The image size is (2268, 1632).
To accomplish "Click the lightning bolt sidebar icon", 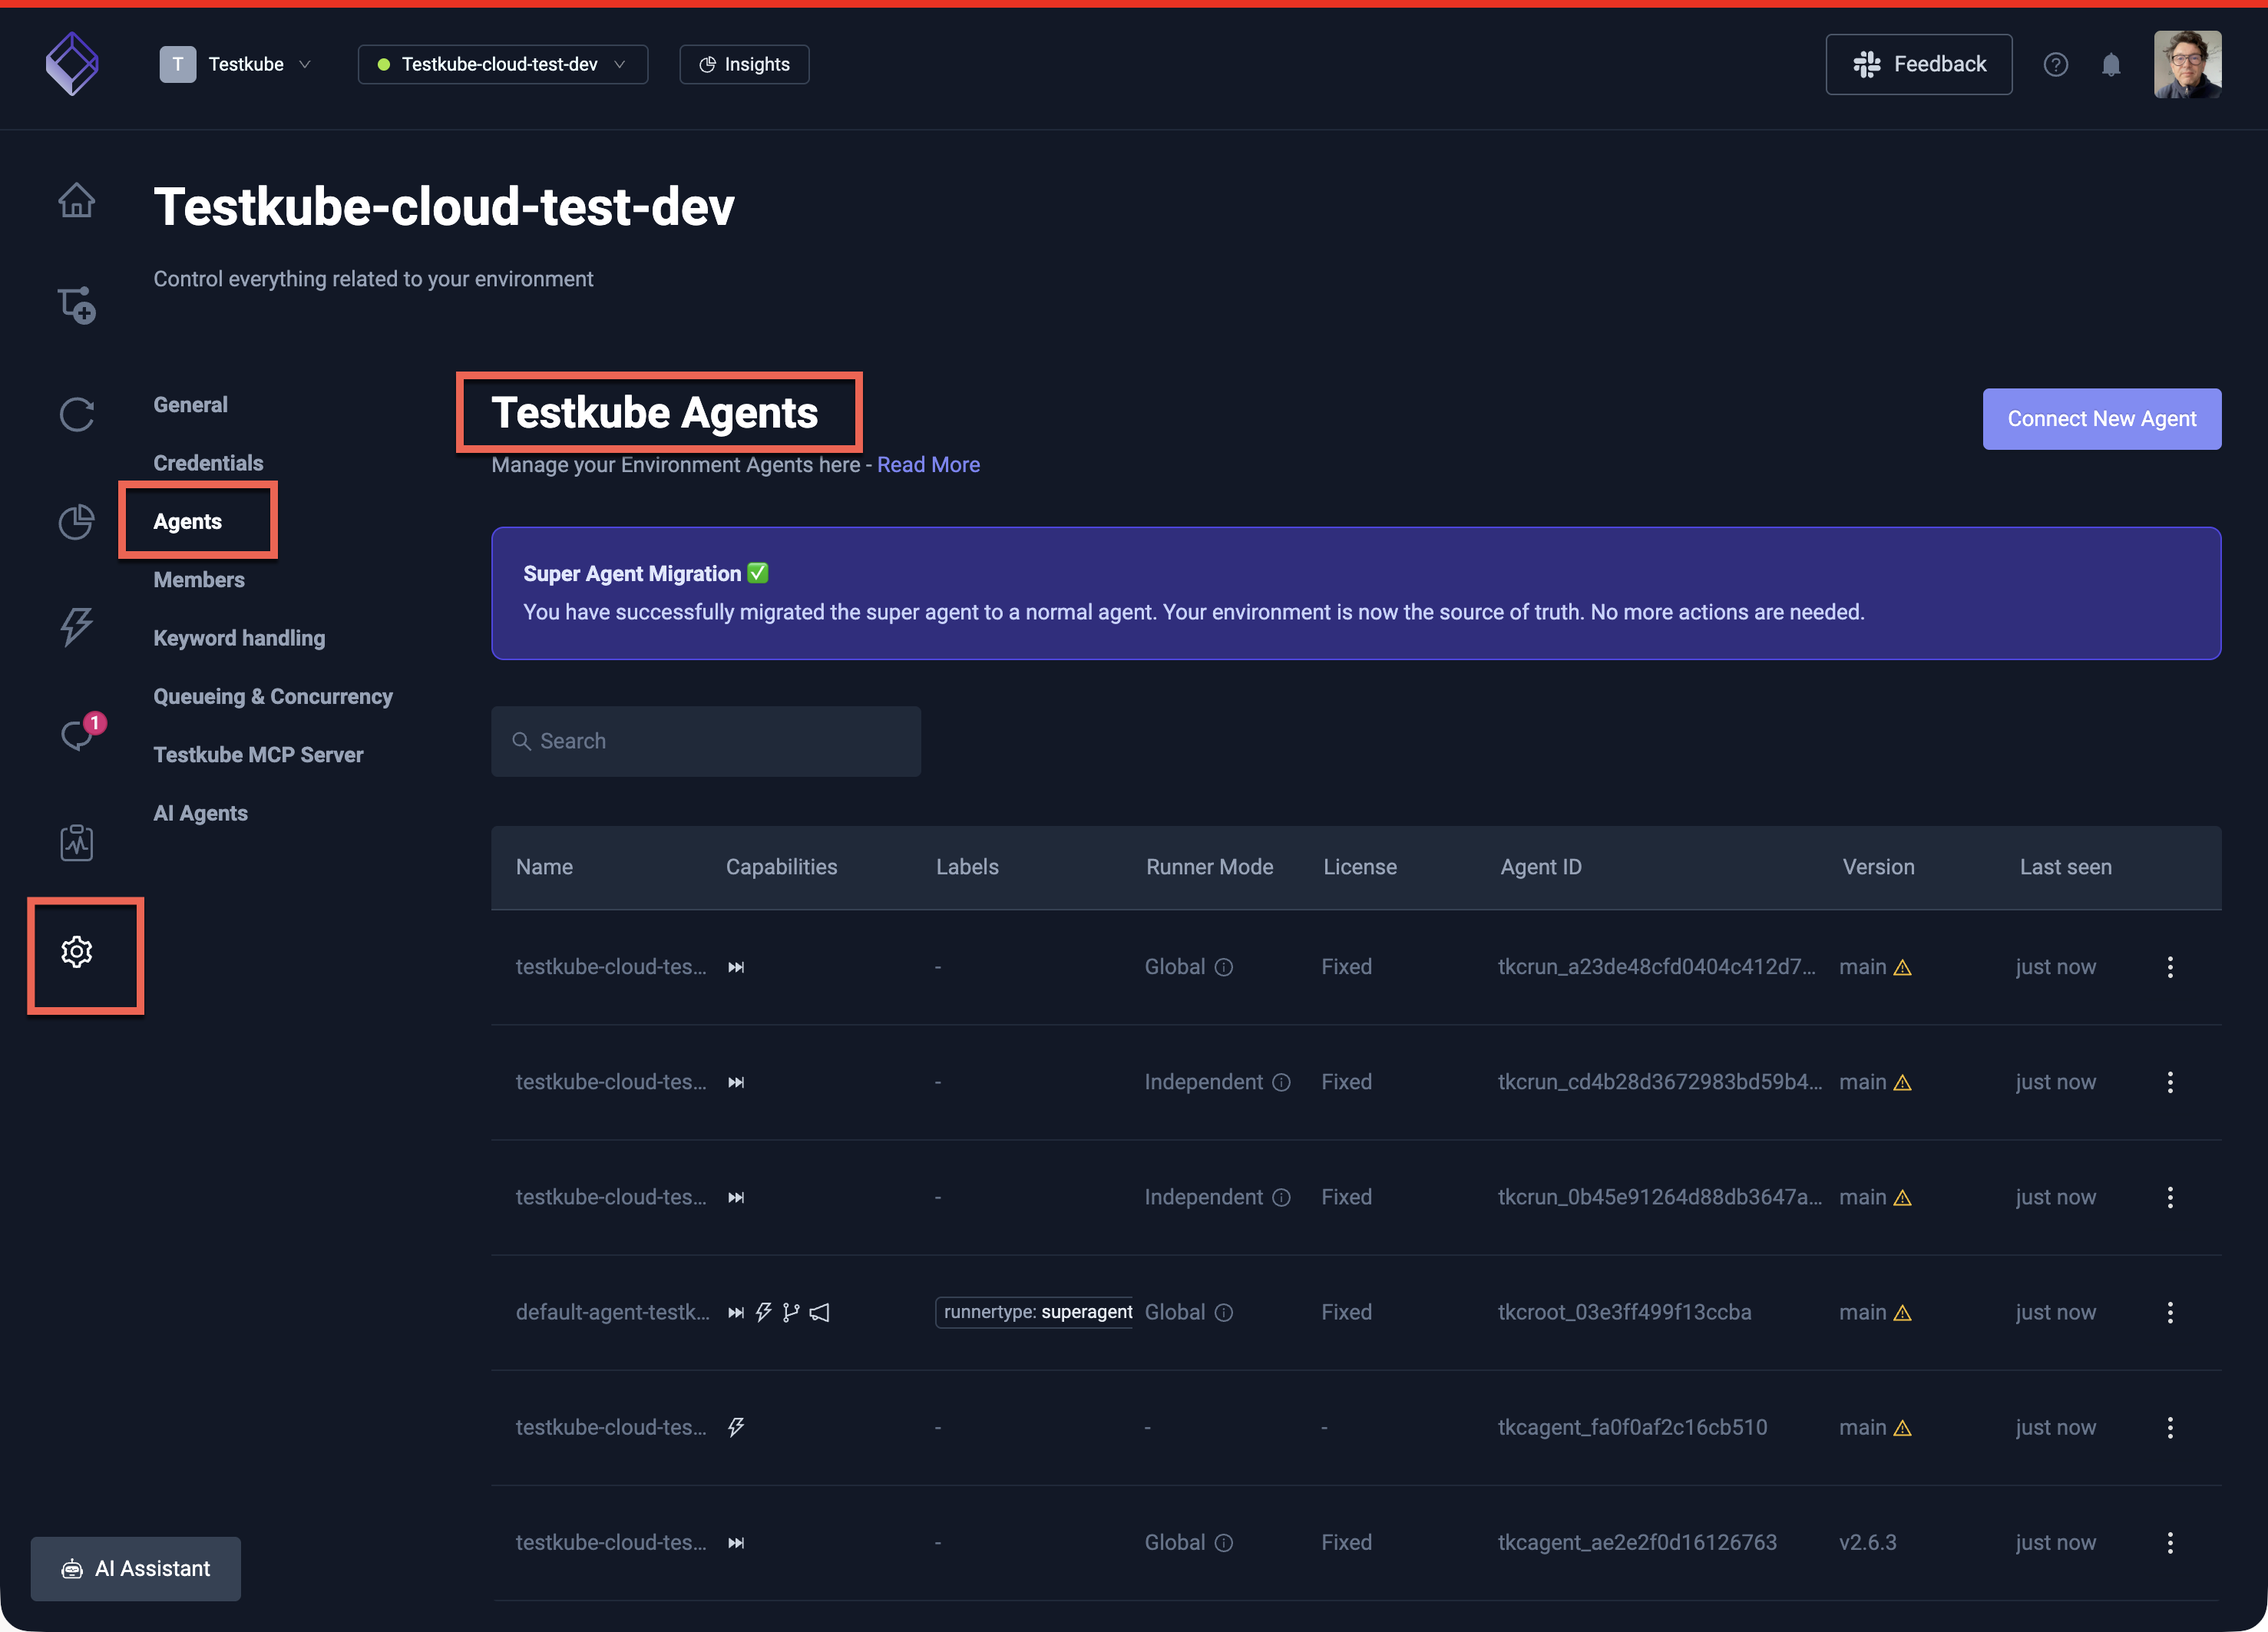I will 76,627.
